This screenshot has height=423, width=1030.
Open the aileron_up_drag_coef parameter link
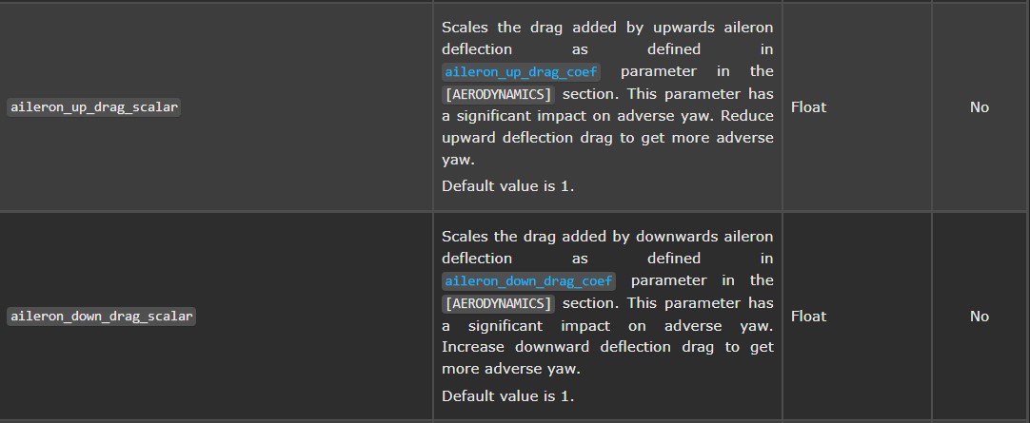pos(522,71)
